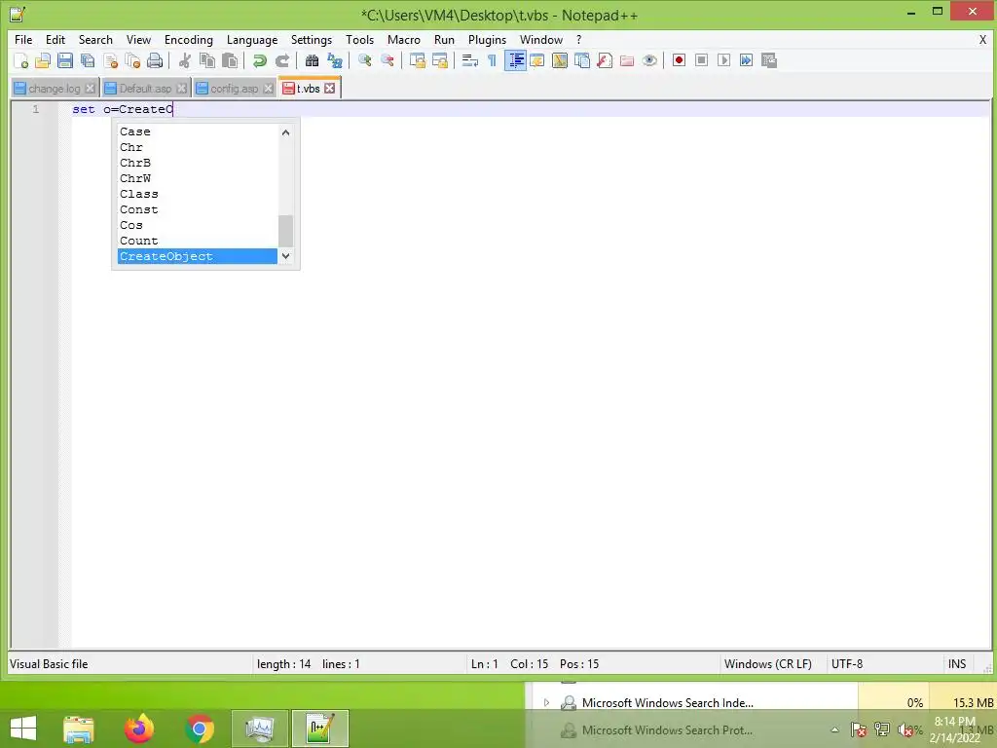Open the Function List panel icon
This screenshot has height=748, width=997.
pos(604,60)
